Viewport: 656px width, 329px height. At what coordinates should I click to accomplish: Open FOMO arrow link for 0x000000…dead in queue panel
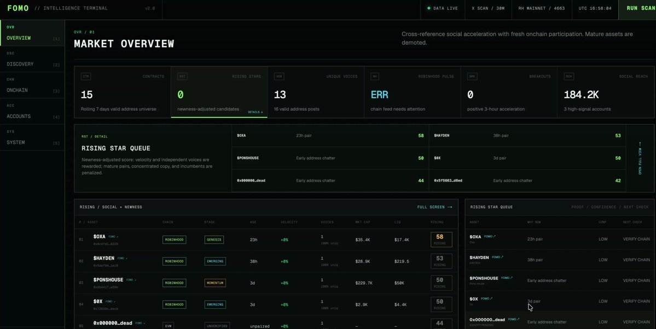(514, 319)
